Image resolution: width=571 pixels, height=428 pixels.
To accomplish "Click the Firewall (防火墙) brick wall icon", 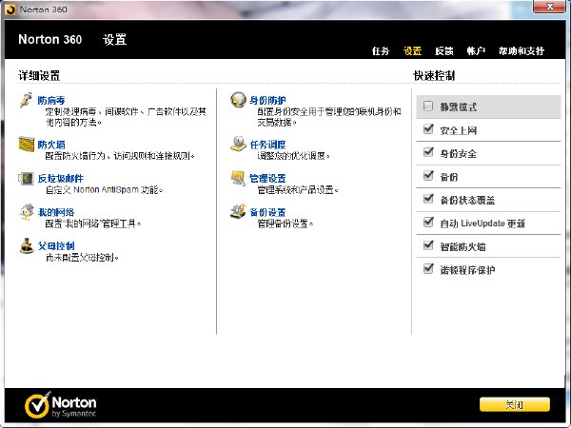I will [27, 145].
